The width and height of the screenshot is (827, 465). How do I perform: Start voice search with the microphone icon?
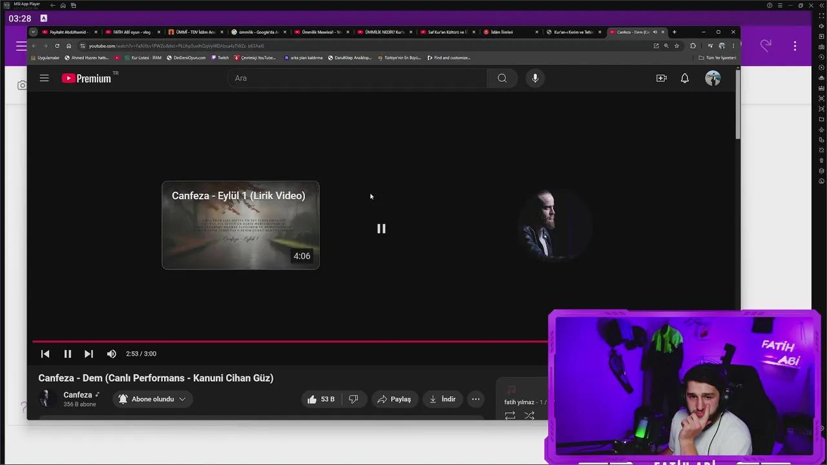(x=535, y=78)
